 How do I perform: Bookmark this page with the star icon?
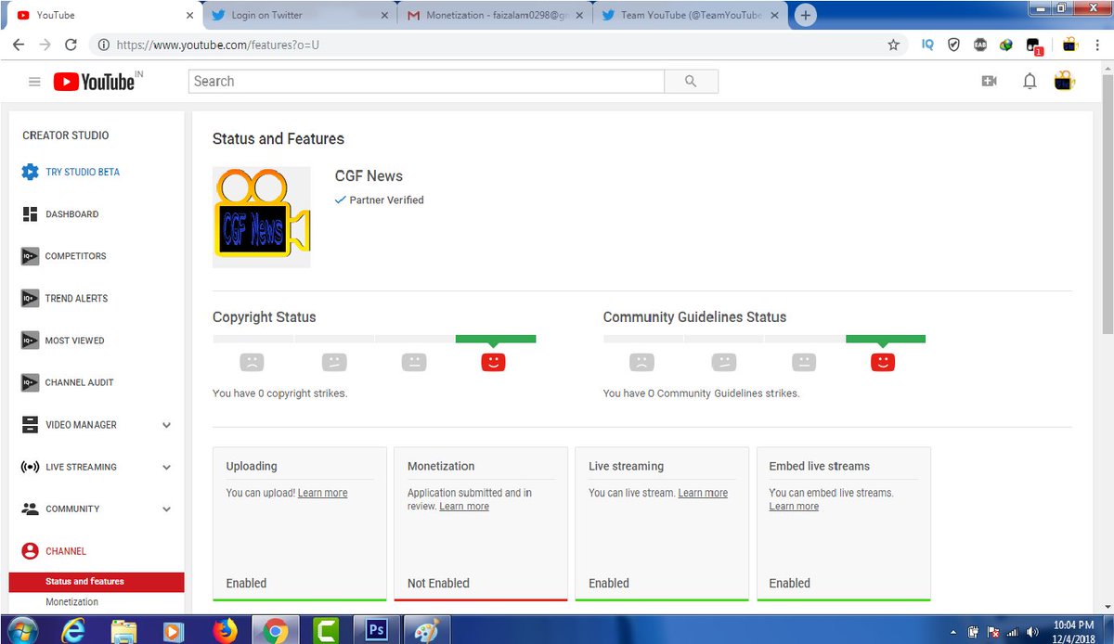pyautogui.click(x=893, y=45)
